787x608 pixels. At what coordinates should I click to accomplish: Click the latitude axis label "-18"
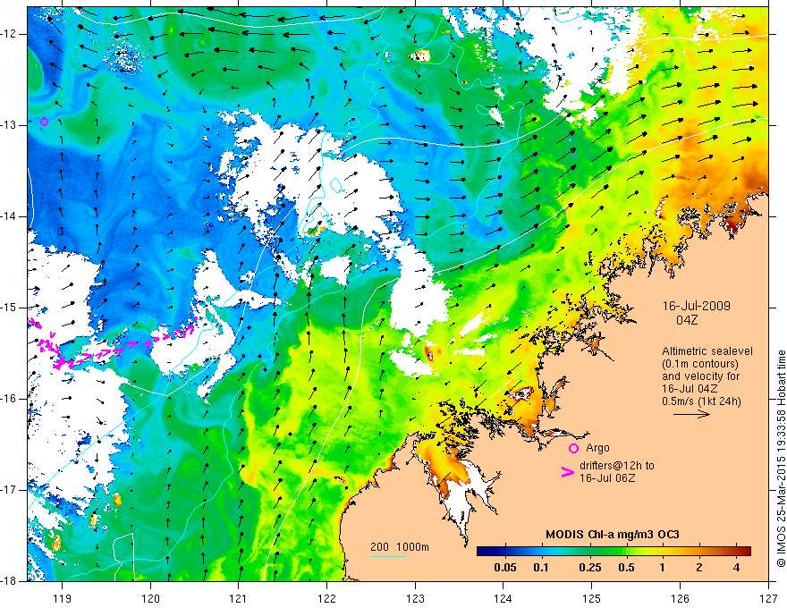coord(10,581)
